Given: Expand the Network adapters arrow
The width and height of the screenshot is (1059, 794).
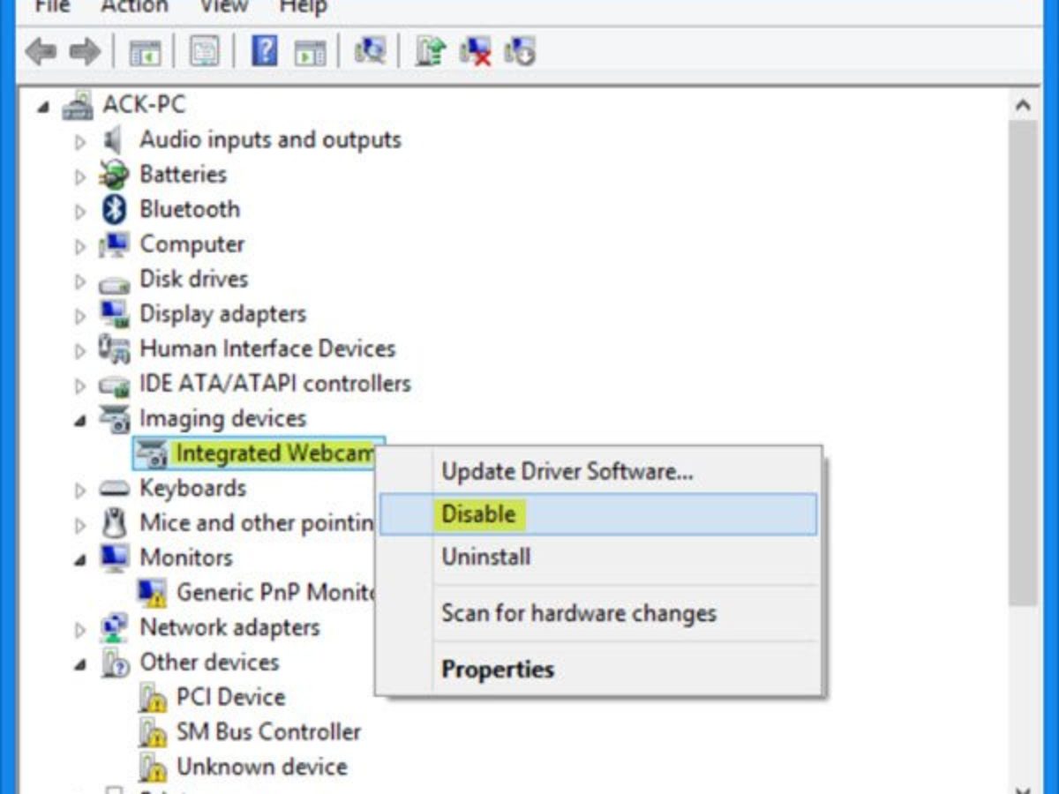Looking at the screenshot, I should click(x=80, y=628).
